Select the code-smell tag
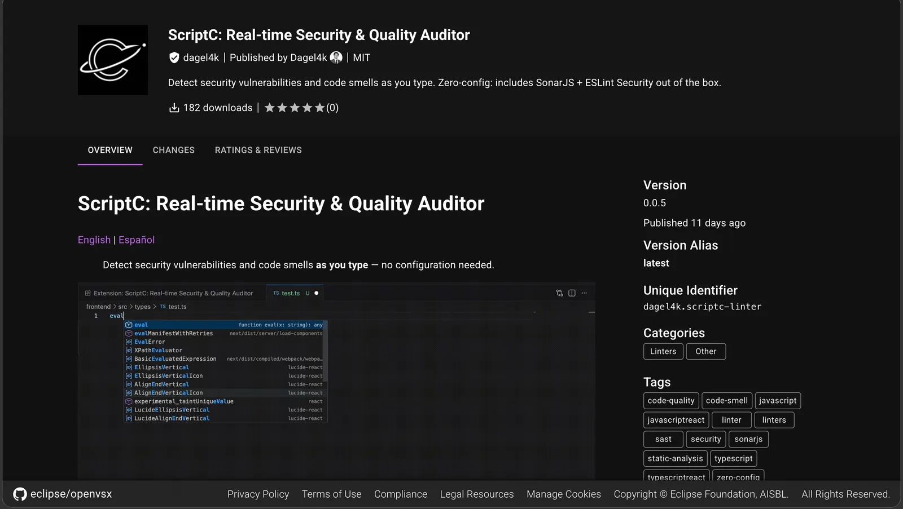This screenshot has width=903, height=509. 727,401
